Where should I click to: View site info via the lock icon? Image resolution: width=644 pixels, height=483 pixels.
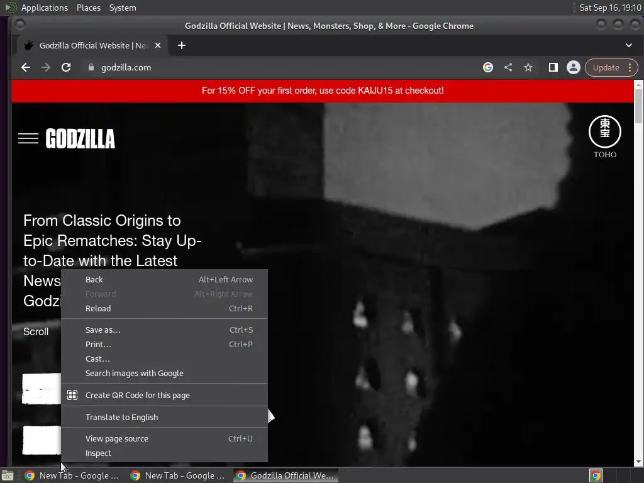(91, 67)
